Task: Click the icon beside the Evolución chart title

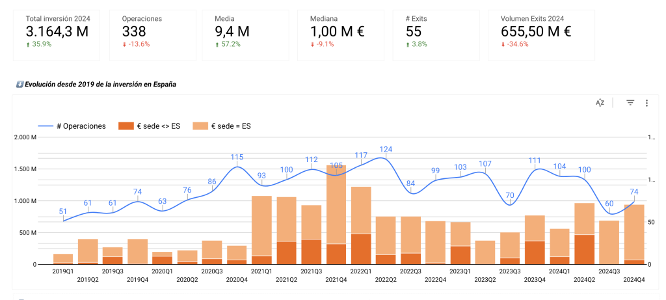Action: pos(20,84)
